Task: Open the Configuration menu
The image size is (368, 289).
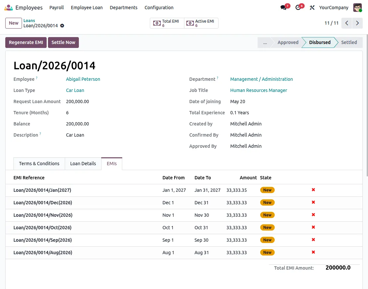Action: tap(159, 8)
